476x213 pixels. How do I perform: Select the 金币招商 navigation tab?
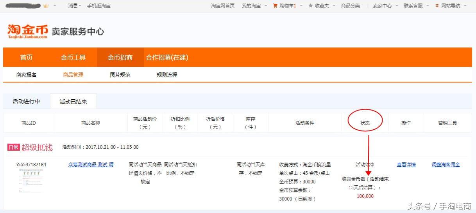tap(120, 57)
